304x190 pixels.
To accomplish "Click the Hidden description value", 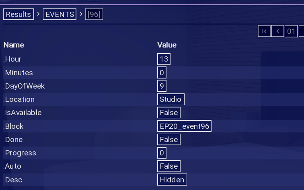I will 172,180.
